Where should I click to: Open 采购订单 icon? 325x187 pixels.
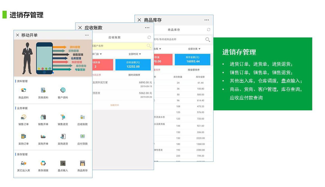pos(23,136)
